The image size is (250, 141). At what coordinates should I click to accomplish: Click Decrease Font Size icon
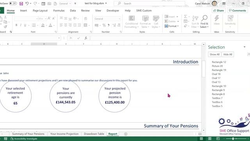[x=54, y=18]
